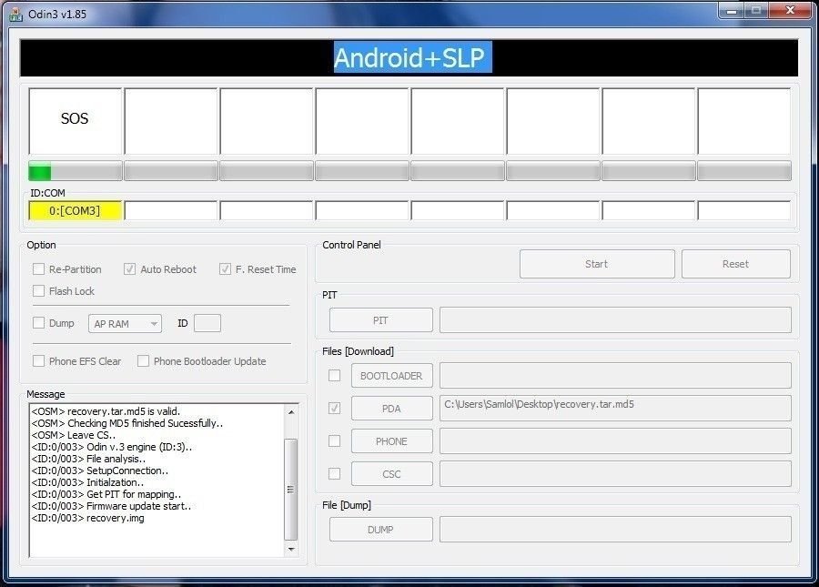Click the PIT file path field
The width and height of the screenshot is (819, 587).
(615, 320)
